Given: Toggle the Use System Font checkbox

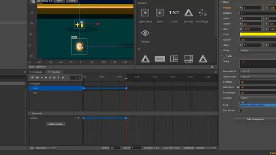Looking at the screenshot, I should [x=241, y=110].
